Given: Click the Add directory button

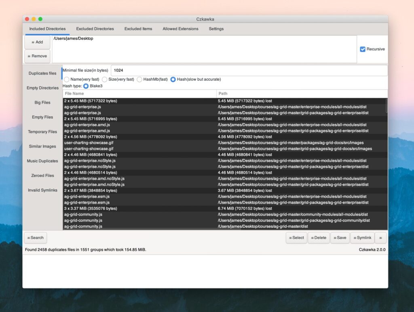Looking at the screenshot, I should point(37,42).
